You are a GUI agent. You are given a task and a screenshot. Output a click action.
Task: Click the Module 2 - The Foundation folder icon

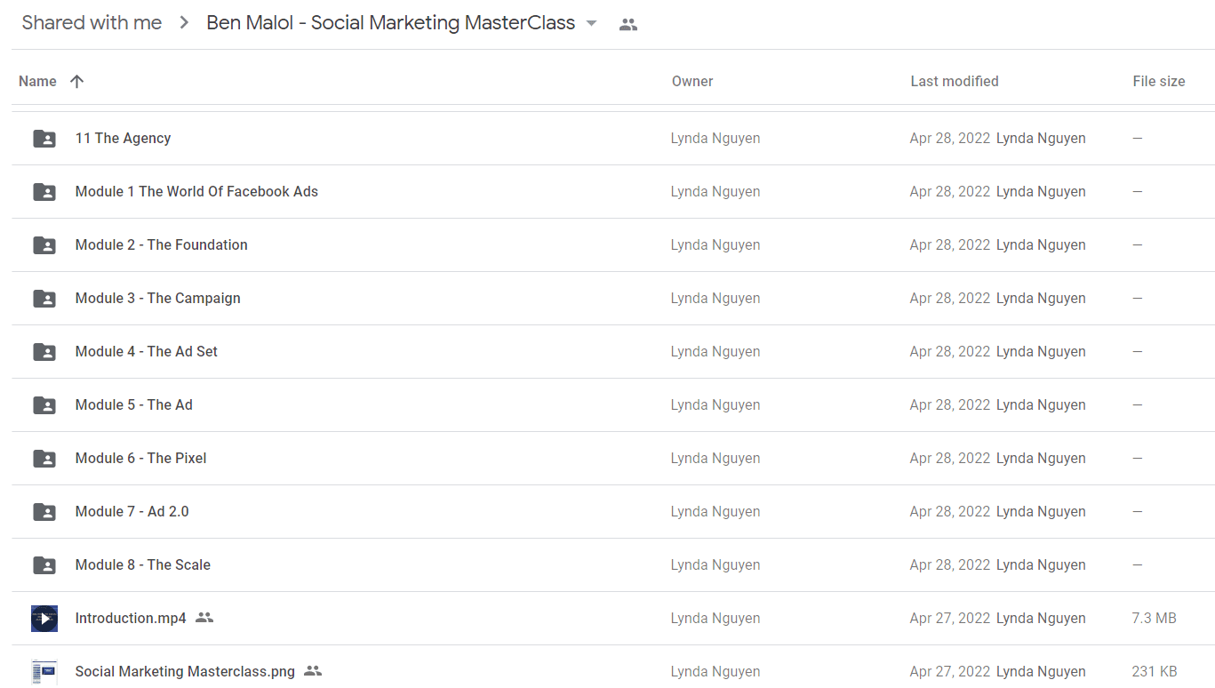point(44,245)
